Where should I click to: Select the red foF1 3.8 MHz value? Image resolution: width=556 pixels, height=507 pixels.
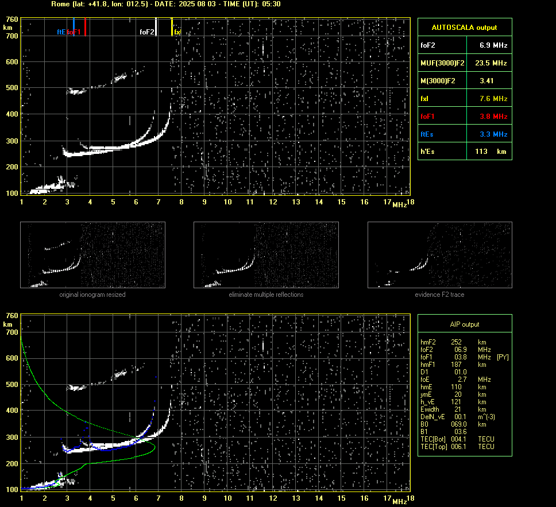493,117
